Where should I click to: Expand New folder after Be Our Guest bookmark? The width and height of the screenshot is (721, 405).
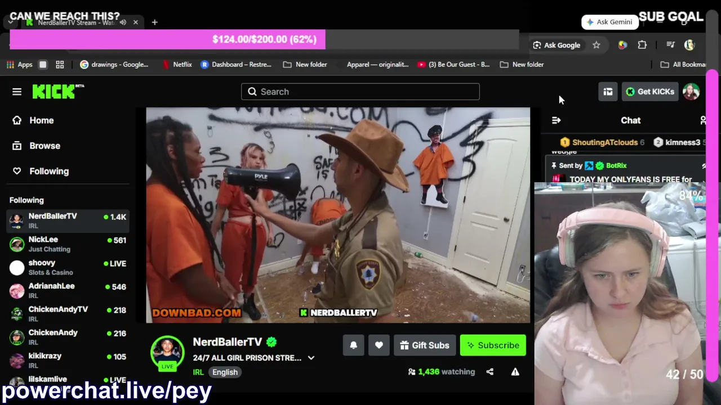click(522, 65)
